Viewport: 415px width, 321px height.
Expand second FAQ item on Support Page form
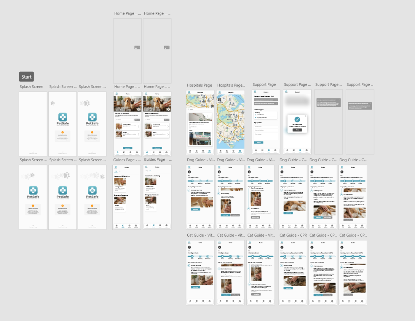point(266,103)
